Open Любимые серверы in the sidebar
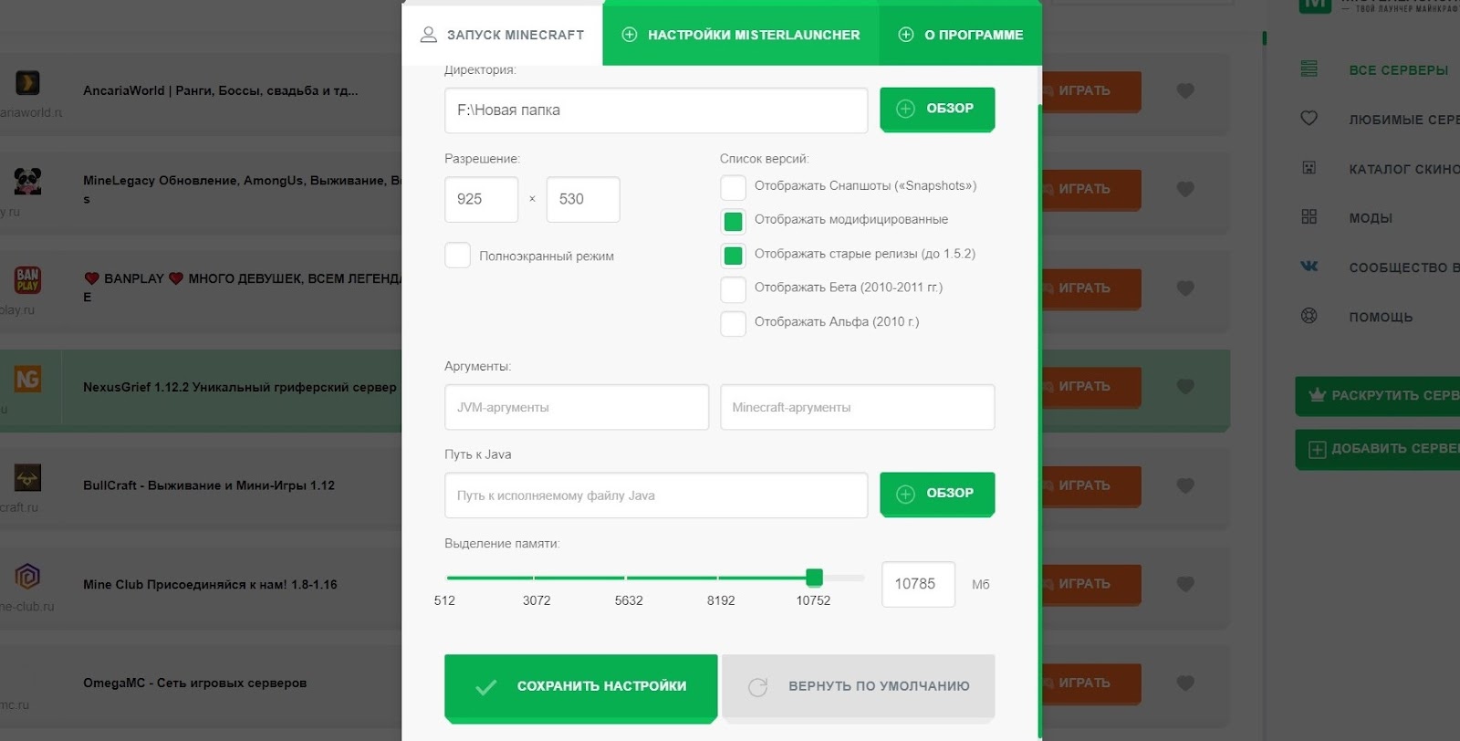This screenshot has width=1460, height=741. coord(1404,120)
